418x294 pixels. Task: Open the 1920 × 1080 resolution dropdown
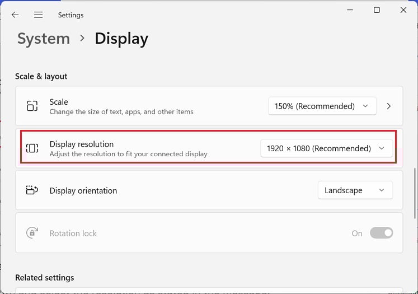coord(326,148)
